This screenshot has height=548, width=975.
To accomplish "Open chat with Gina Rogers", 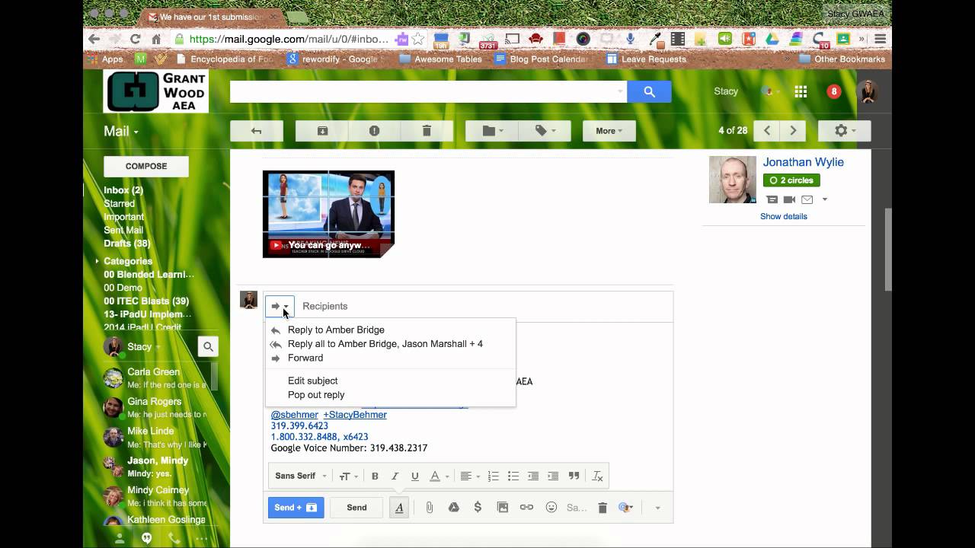I will coord(155,407).
